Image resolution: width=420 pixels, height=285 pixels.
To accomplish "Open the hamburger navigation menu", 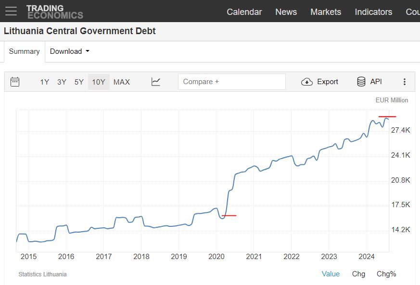I will point(11,12).
